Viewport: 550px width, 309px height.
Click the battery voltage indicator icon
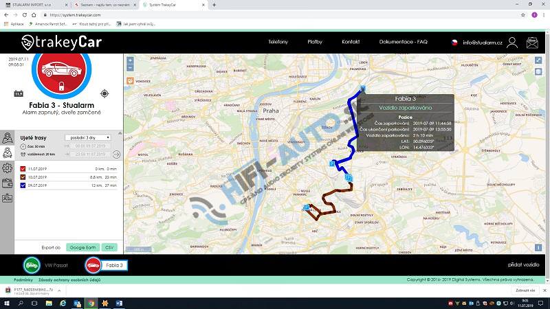coord(19,93)
